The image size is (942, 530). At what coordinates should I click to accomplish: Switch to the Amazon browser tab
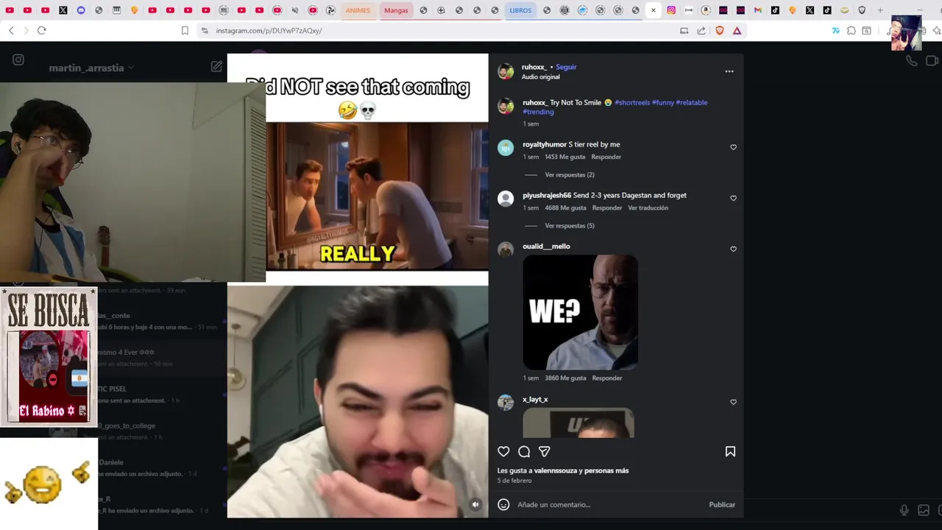[x=706, y=10]
